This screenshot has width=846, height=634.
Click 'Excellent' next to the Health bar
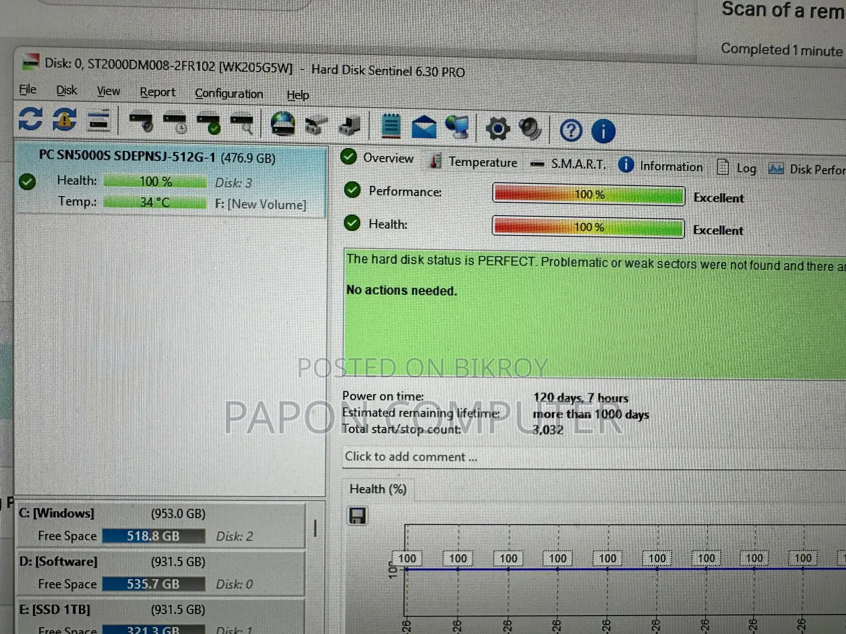click(718, 230)
